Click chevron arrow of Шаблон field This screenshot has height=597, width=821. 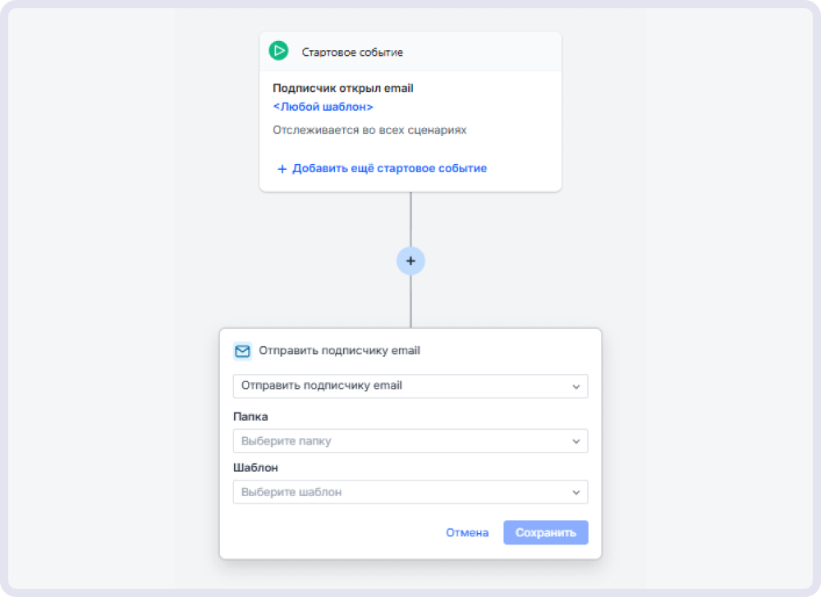(576, 493)
